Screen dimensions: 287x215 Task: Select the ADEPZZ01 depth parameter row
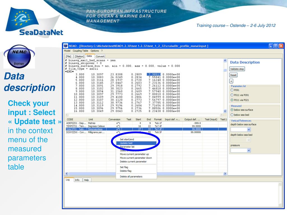[146, 123]
